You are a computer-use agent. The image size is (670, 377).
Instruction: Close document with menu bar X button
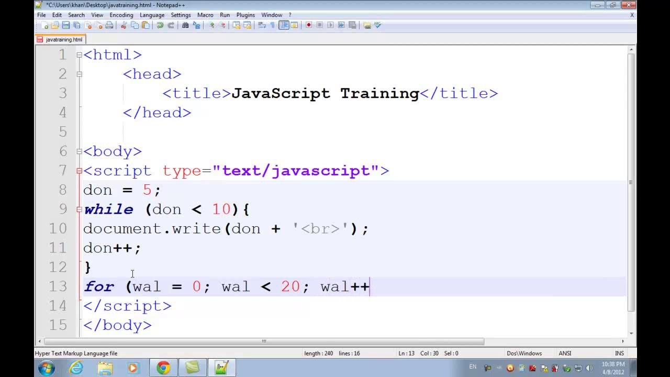click(632, 15)
